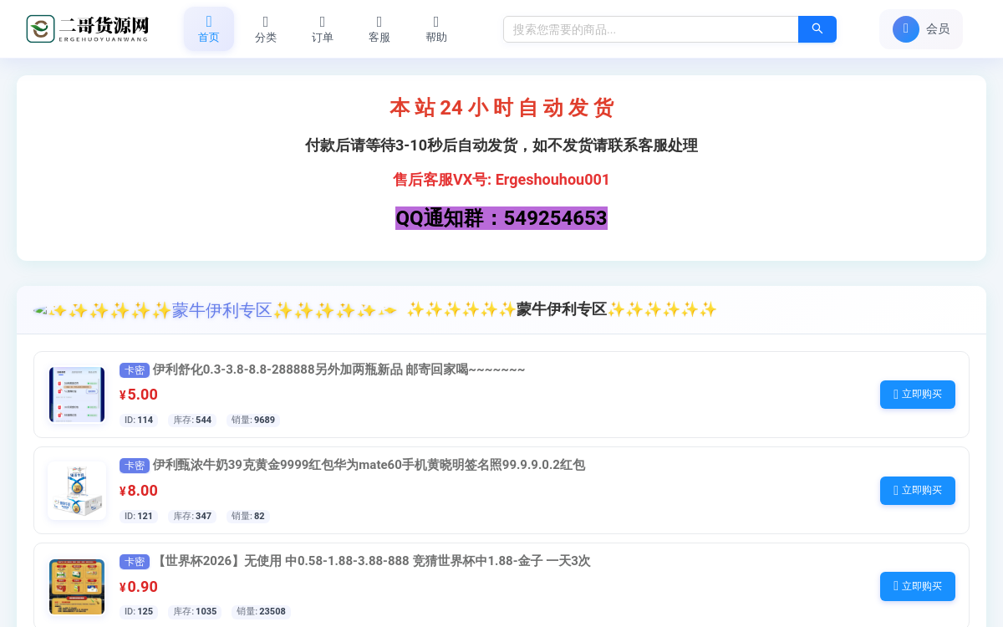Click the 卡密 tag on 伊利舒化 row
1003x627 pixels.
click(x=134, y=370)
